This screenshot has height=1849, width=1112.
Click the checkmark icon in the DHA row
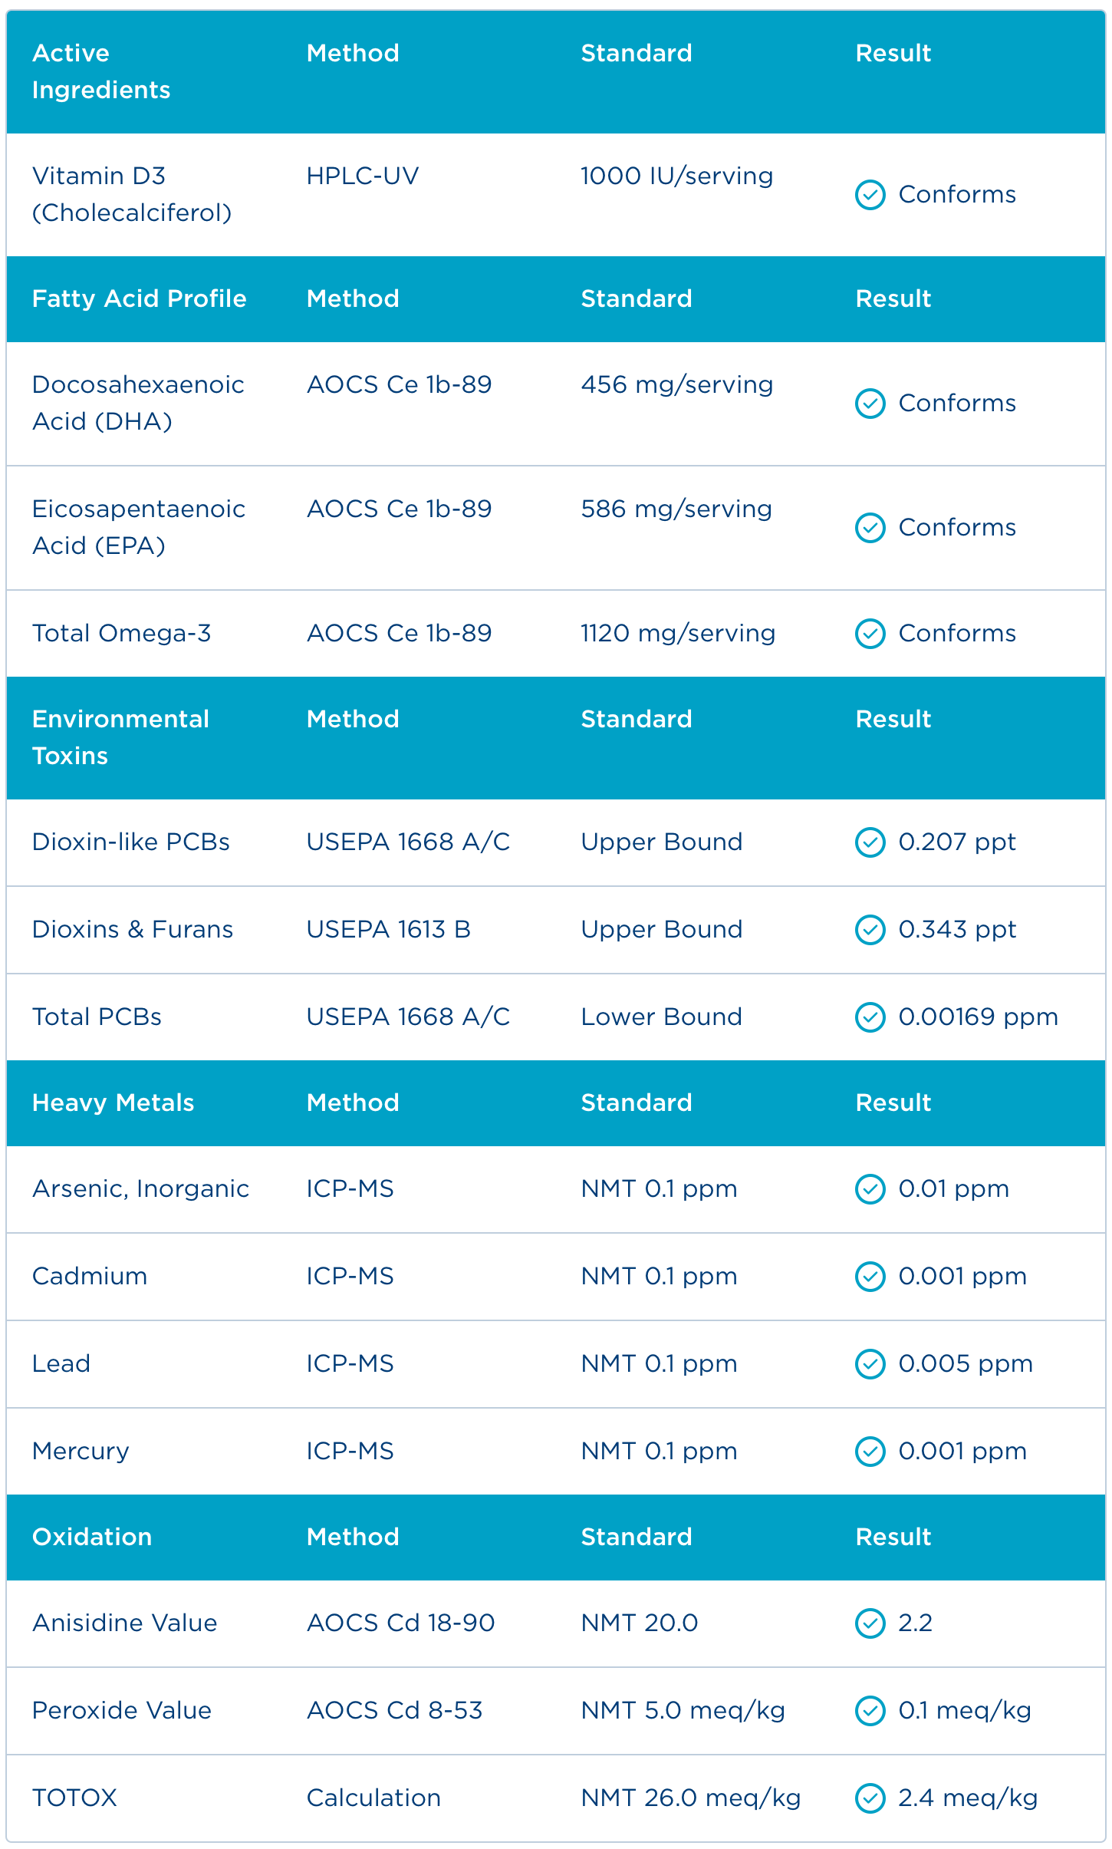tap(870, 404)
